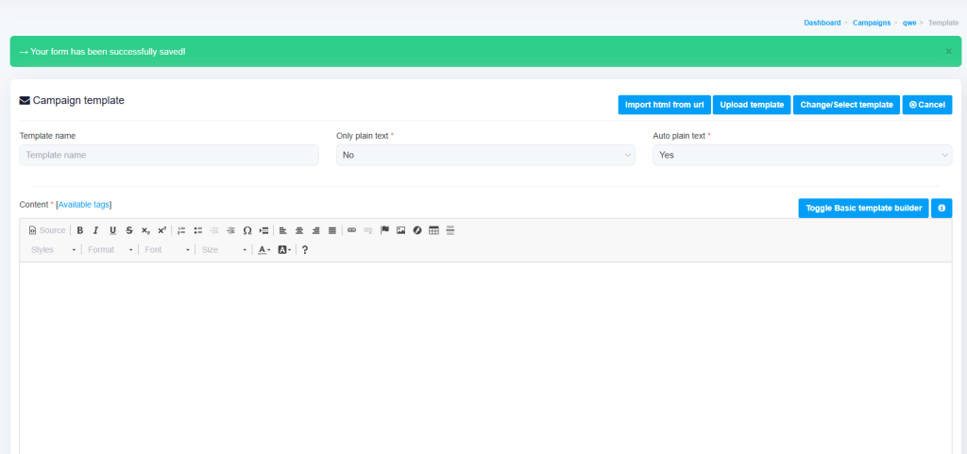The height and width of the screenshot is (454, 967).
Task: Open the text color picker
Action: tap(264, 250)
